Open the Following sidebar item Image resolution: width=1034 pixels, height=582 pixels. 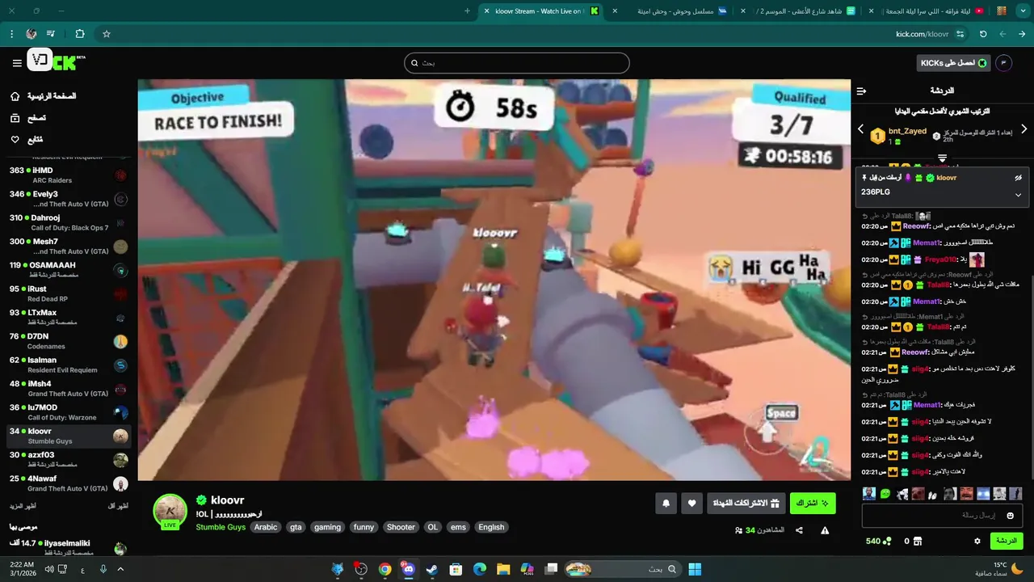point(27,140)
